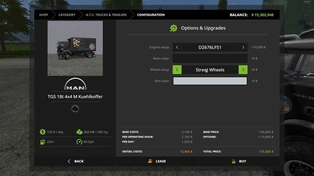
Task: Click the fuel capacity pump icon
Action: point(43,142)
